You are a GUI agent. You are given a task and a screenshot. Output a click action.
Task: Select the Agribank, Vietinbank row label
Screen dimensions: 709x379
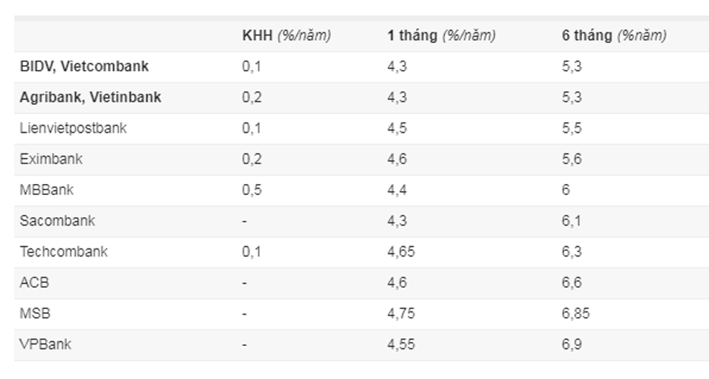point(91,98)
